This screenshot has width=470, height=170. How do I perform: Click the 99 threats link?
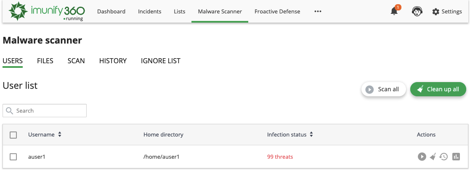click(280, 157)
